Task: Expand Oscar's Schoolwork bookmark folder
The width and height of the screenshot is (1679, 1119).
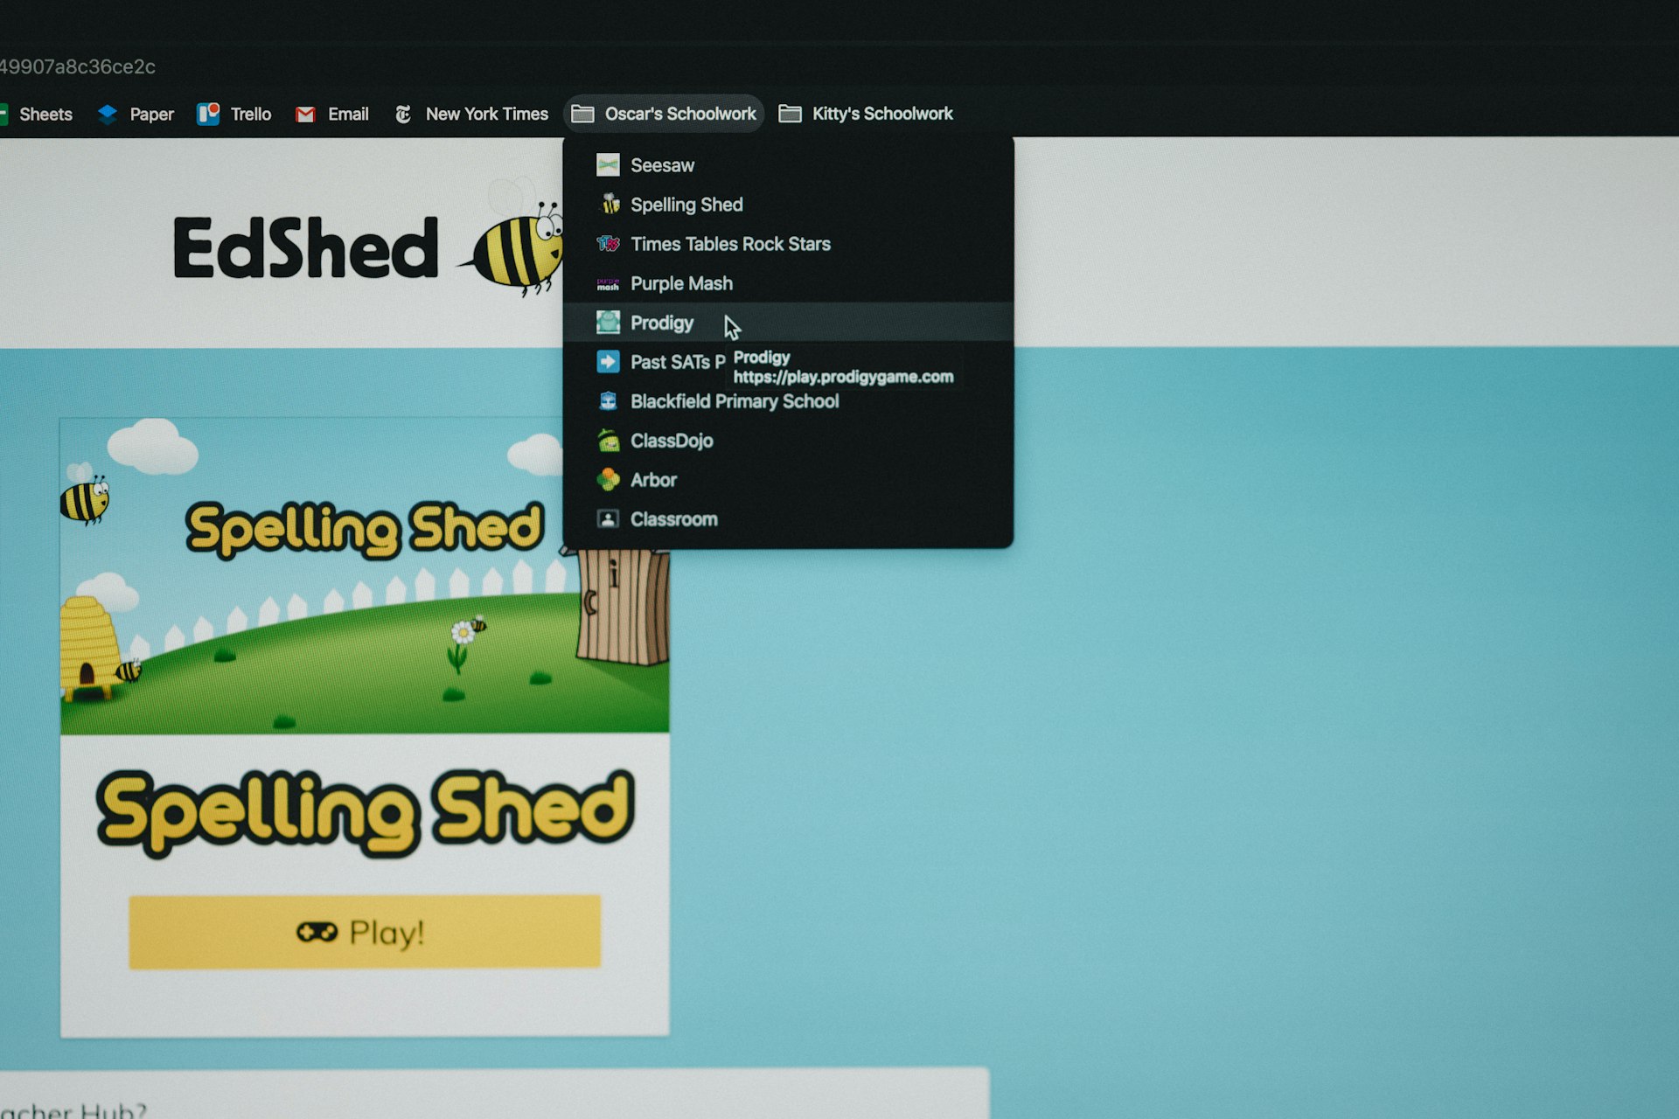Action: (664, 114)
